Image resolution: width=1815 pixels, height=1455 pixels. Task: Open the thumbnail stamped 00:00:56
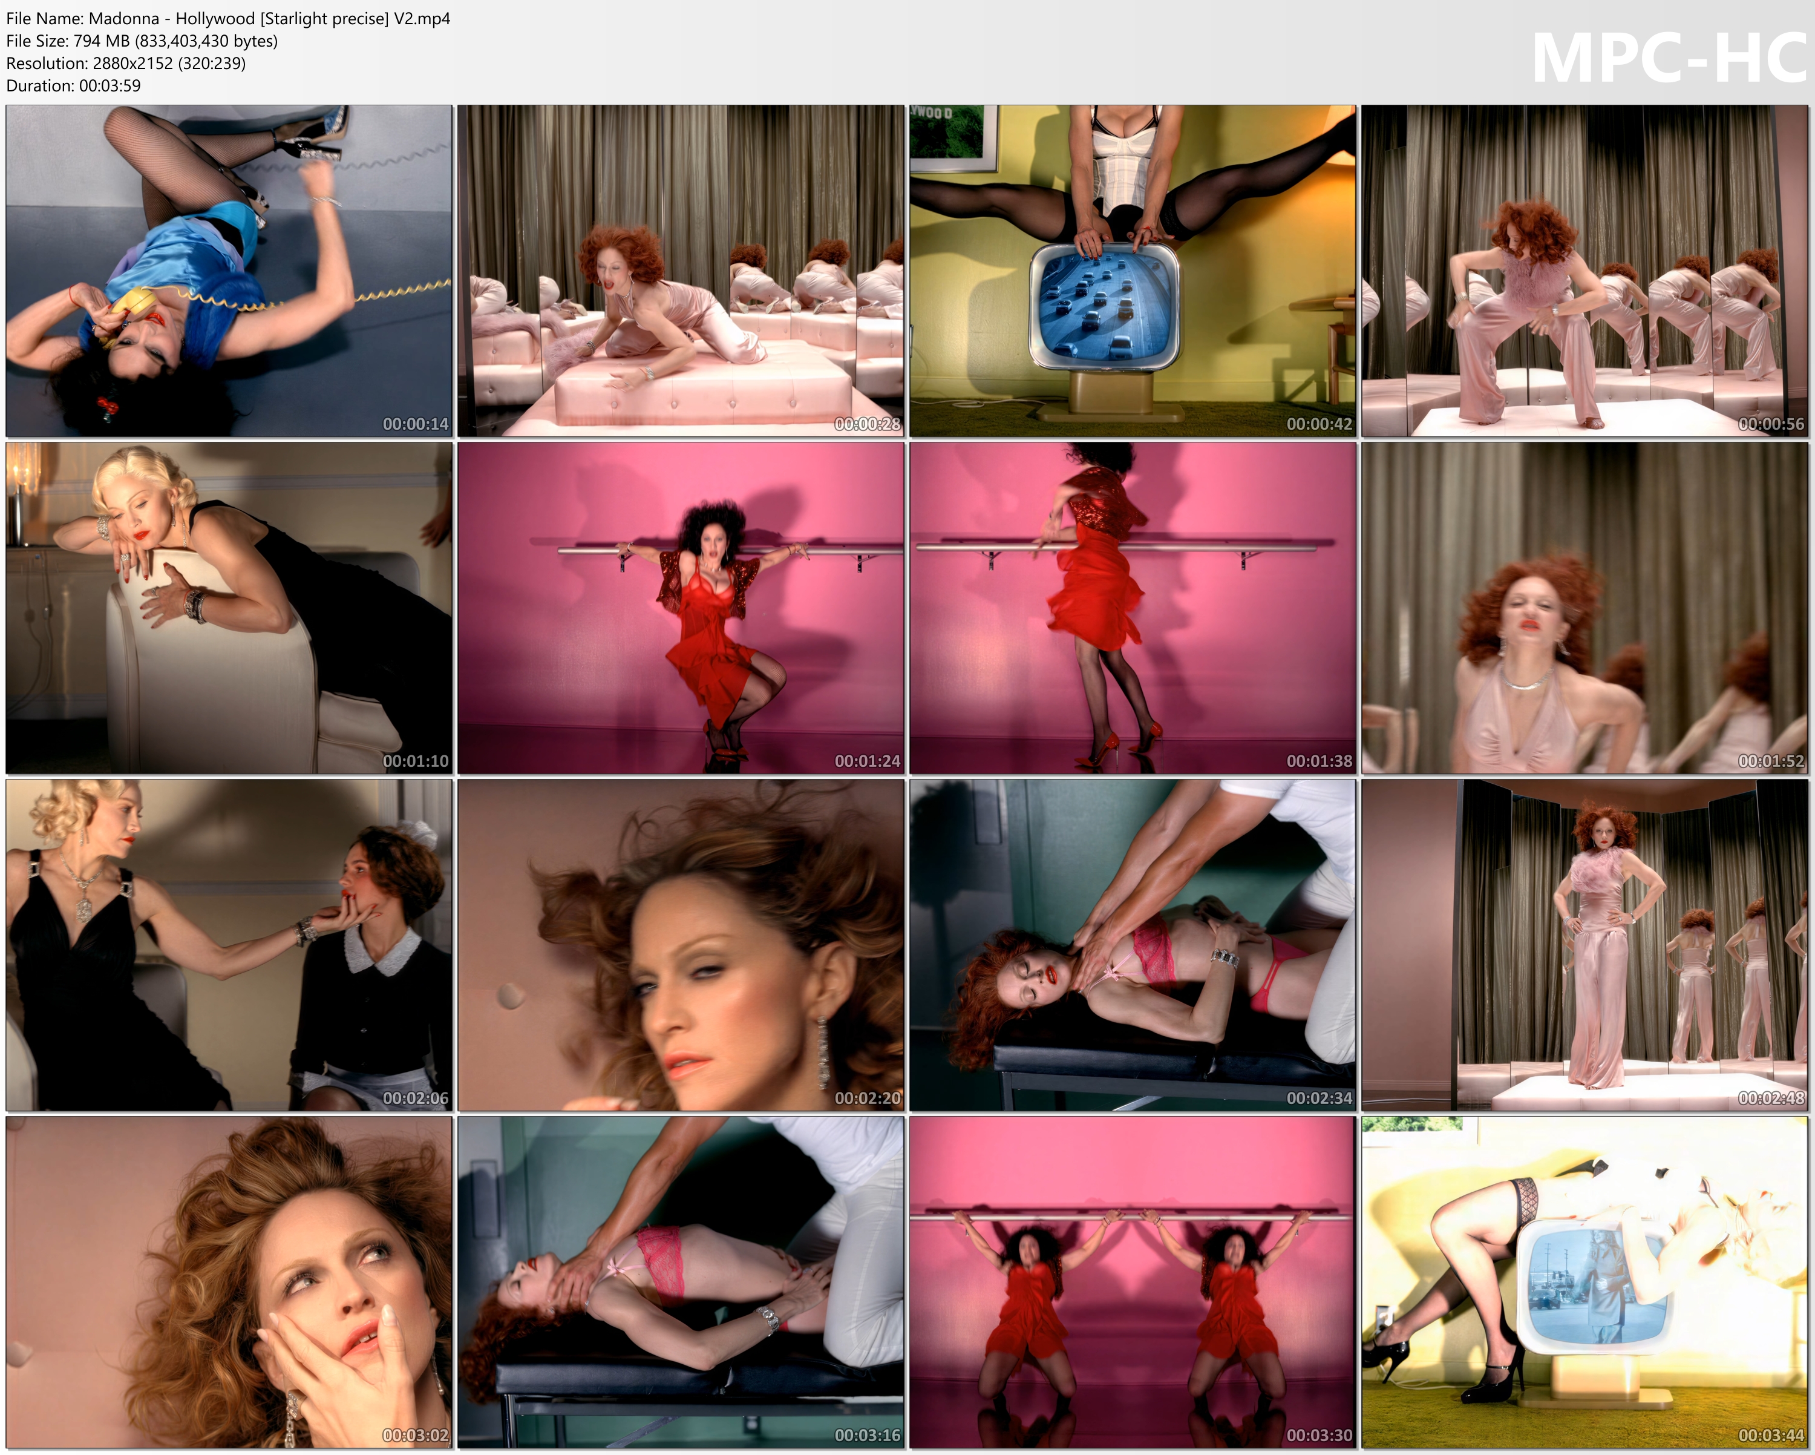pyautogui.click(x=1585, y=271)
